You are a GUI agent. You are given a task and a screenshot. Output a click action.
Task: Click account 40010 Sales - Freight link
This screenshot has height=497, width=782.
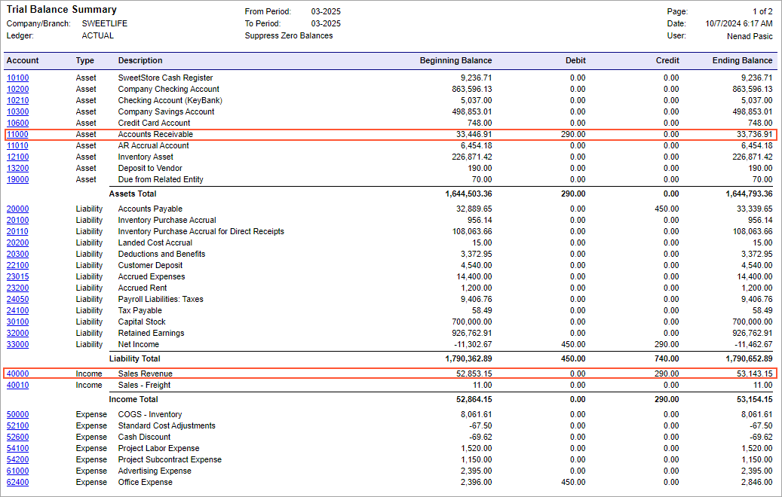(x=17, y=385)
